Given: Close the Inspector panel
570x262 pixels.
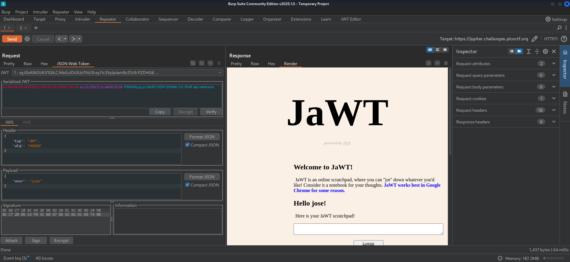Looking at the screenshot, I should [x=554, y=51].
